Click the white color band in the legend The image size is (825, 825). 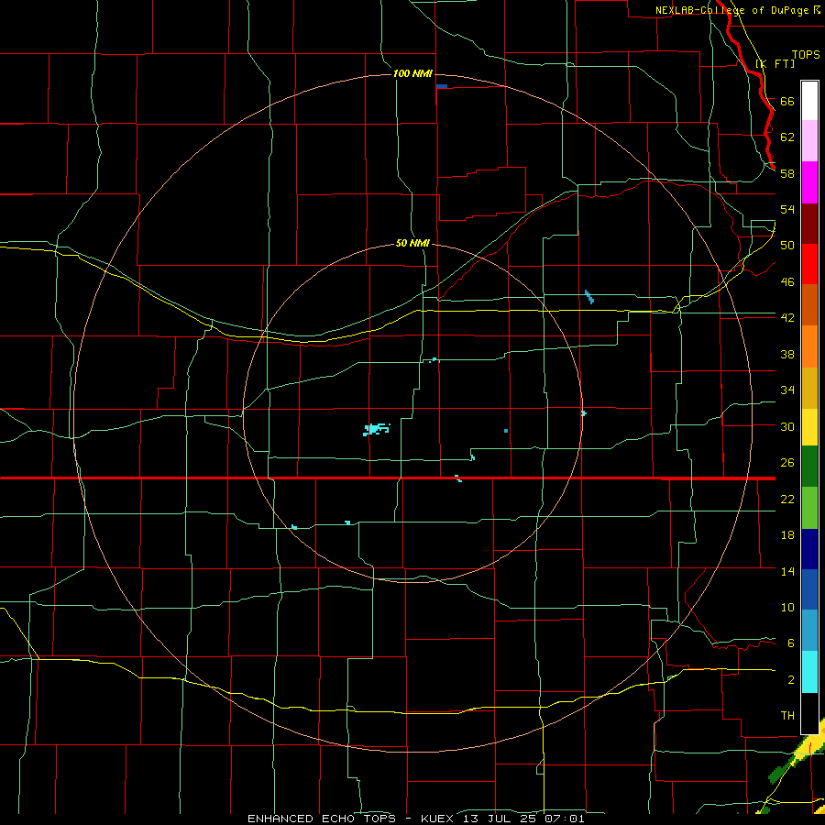click(809, 101)
